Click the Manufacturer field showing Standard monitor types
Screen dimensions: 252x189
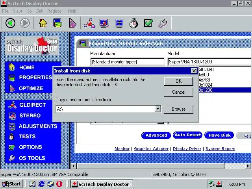tap(127, 62)
